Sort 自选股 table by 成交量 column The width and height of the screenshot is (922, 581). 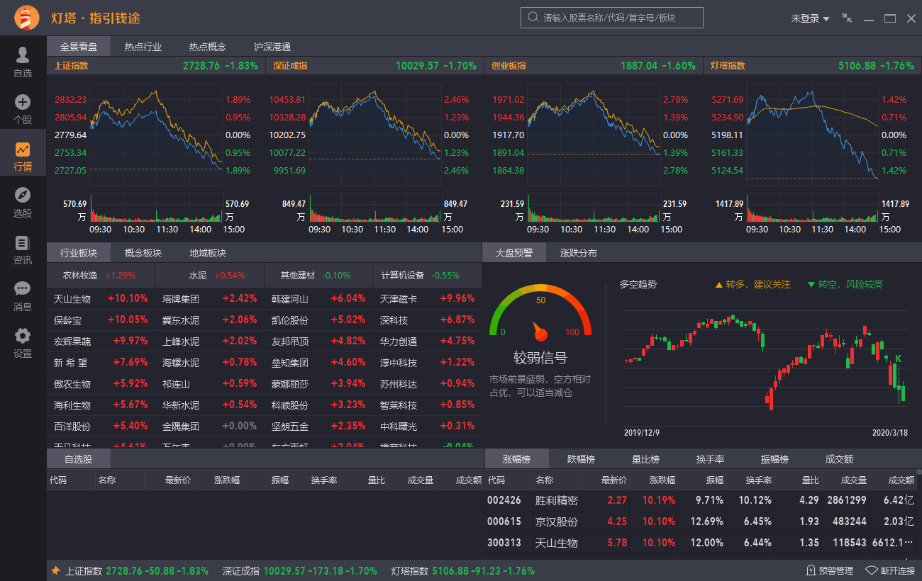pyautogui.click(x=420, y=480)
